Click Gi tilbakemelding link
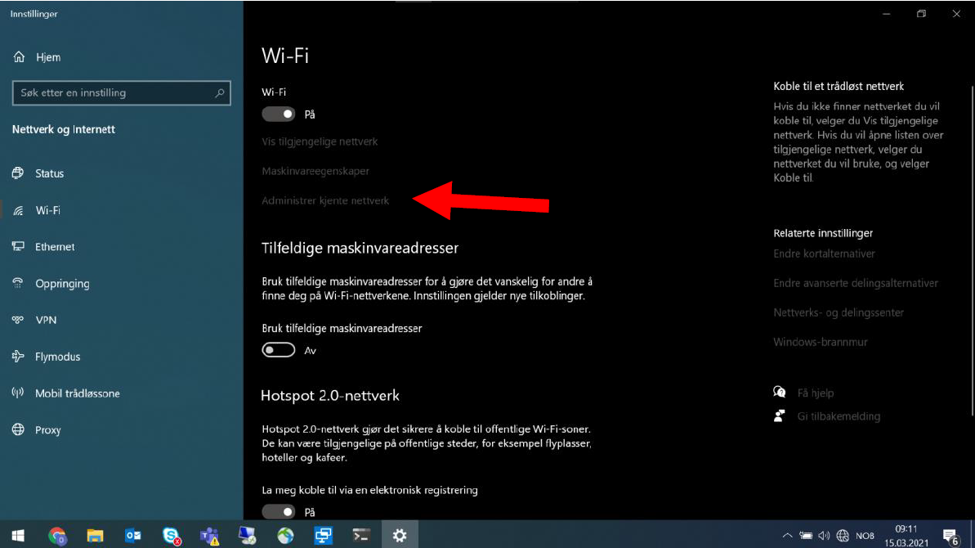 (x=839, y=416)
